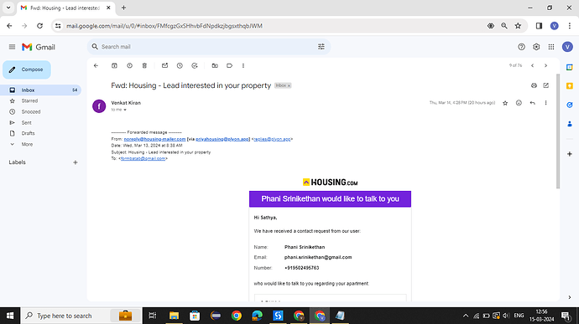Hide the side panel chevron
This screenshot has height=324, width=579.
click(570, 297)
